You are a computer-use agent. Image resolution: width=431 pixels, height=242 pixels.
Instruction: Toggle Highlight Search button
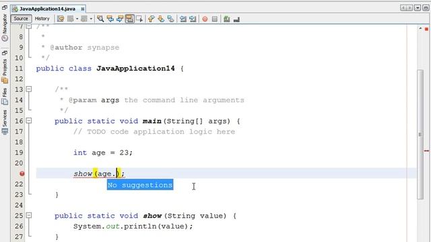129,19
